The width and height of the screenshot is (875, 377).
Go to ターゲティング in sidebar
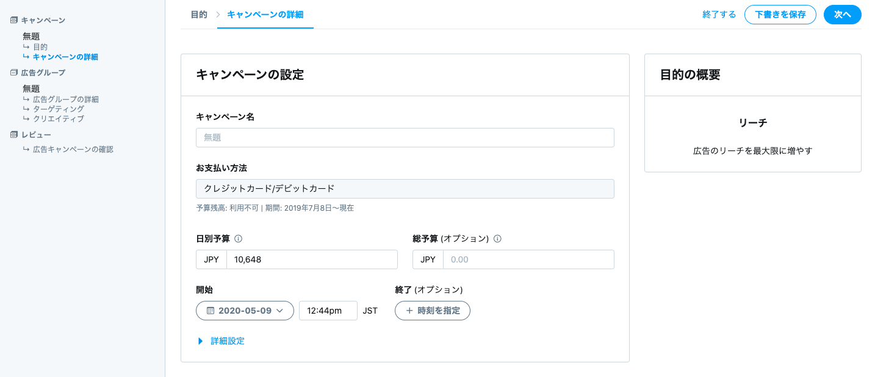(x=59, y=109)
